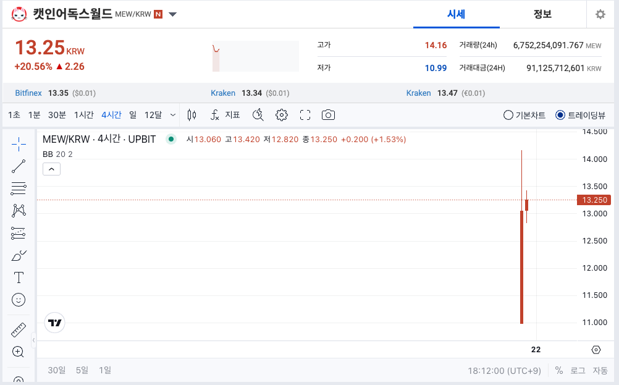Select the 1초 timeframe
The height and width of the screenshot is (385, 619).
coord(14,115)
